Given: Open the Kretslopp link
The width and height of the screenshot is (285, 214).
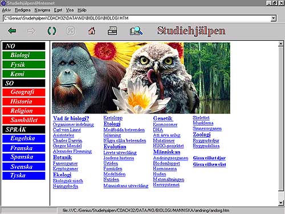Looking at the screenshot, I should (113, 118).
